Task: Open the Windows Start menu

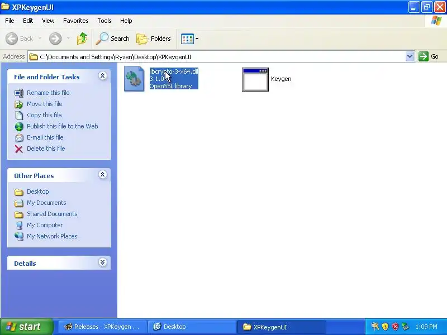Action: pos(26,327)
